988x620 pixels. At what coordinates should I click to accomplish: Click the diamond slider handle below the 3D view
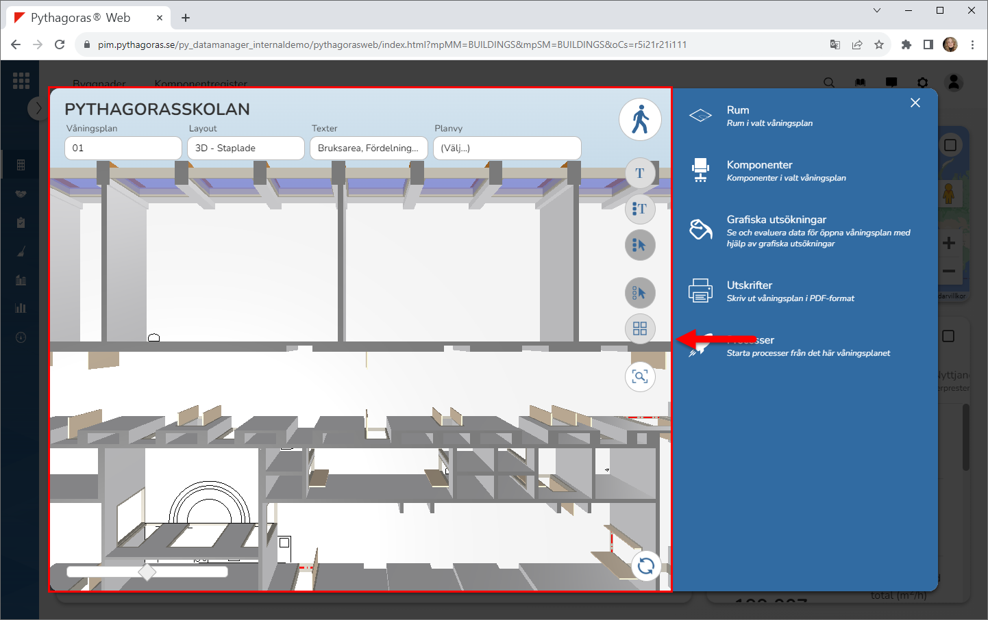click(x=147, y=571)
